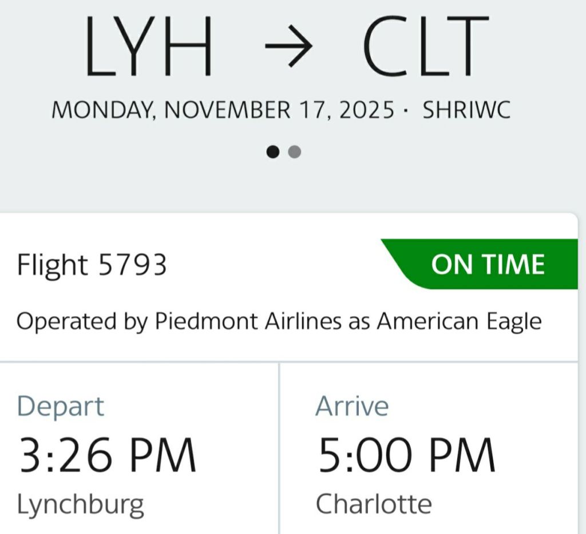Image resolution: width=586 pixels, height=534 pixels.
Task: Tap the Lynchburg departure city
Action: 80,504
